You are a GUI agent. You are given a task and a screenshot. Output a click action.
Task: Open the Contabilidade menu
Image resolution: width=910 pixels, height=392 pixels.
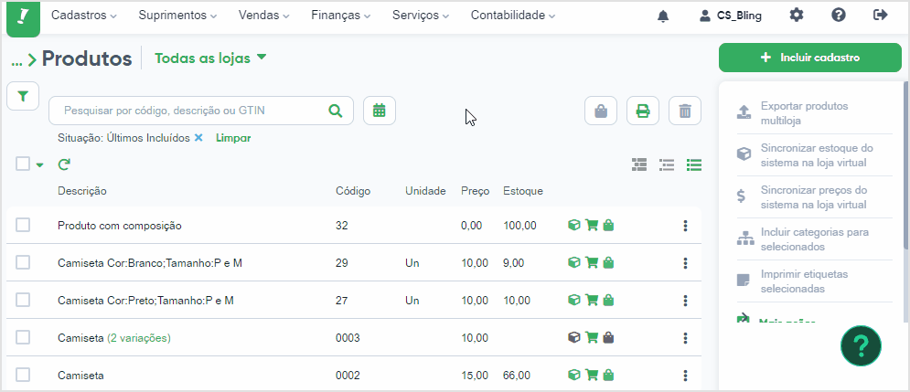[513, 16]
